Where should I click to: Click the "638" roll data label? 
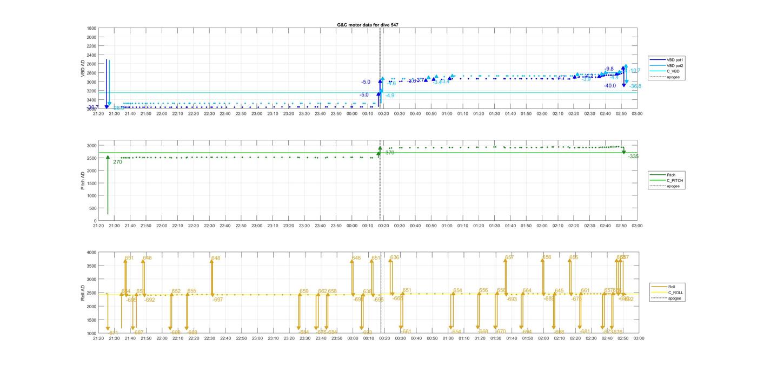click(x=367, y=291)
